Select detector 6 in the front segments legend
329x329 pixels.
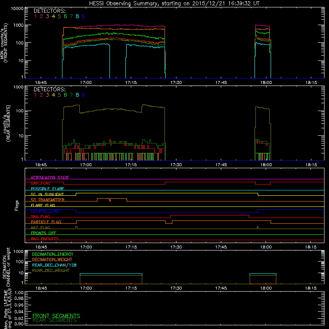[x=65, y=16]
